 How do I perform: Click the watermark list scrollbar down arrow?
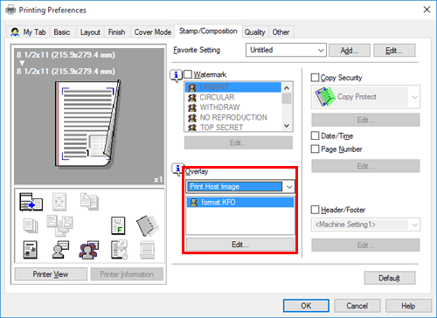(x=287, y=126)
